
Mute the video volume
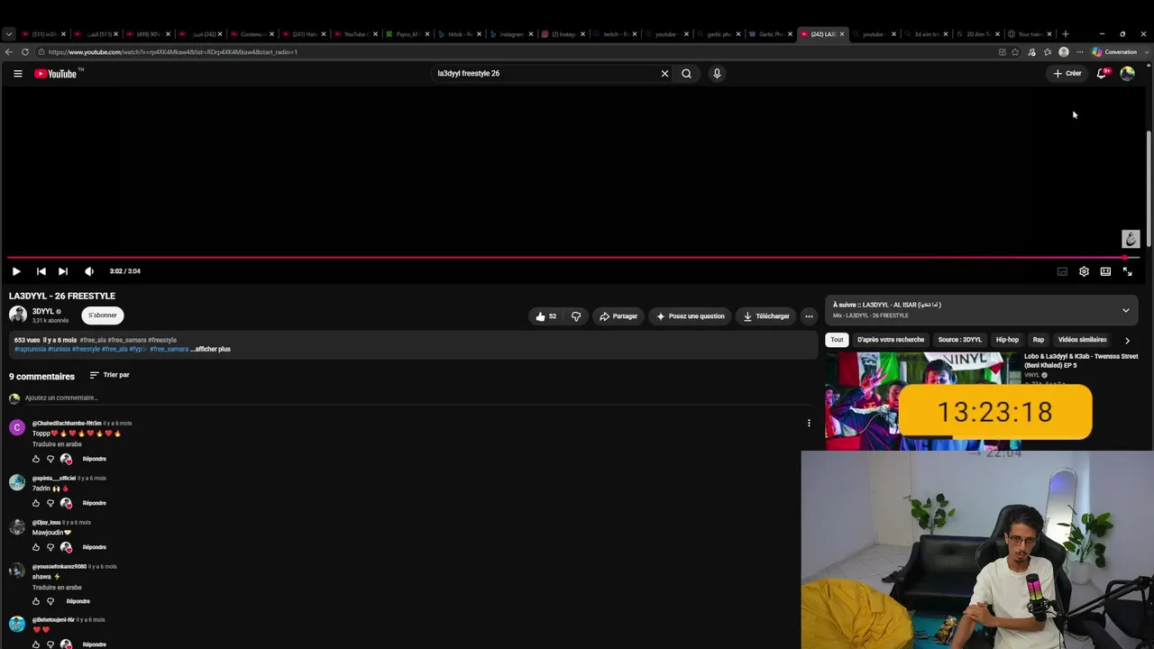88,271
